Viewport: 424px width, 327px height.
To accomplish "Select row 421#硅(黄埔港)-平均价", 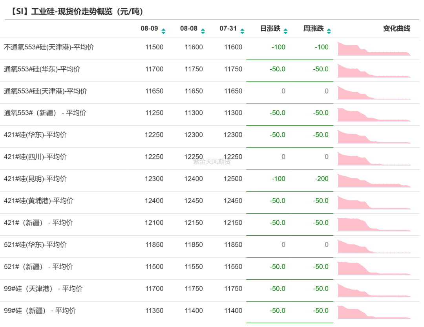I will coord(210,202).
